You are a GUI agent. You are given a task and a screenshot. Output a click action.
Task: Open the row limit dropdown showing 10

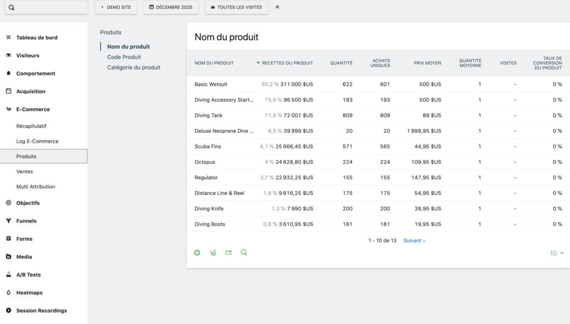pyautogui.click(x=557, y=253)
